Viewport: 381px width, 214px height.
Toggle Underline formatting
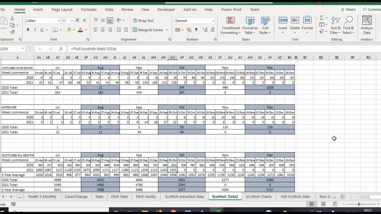pos(42,30)
